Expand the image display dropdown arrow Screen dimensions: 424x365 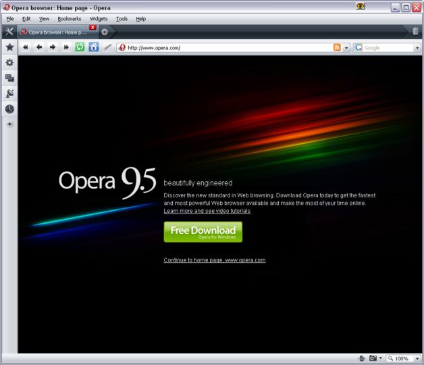381,358
